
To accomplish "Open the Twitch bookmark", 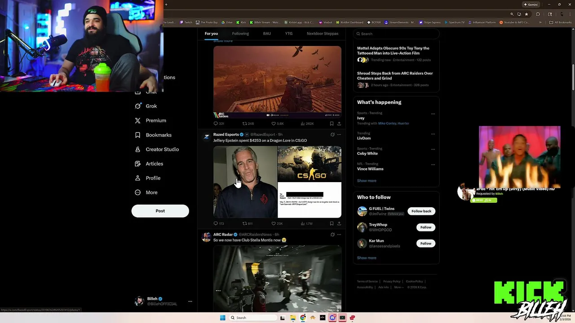I will pos(186,22).
